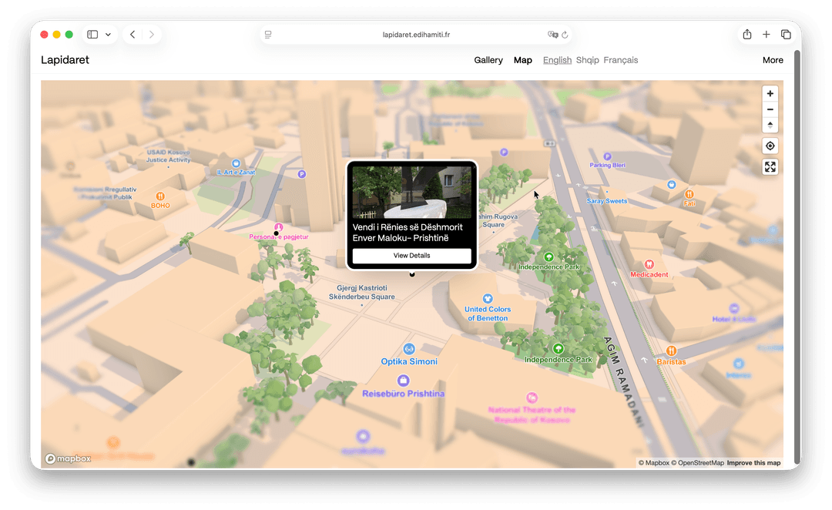Click an Independence Park tree marker
Screen dimensions: 832x510
coord(549,257)
